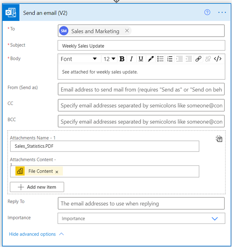
Task: Toggle italic formatting in Body
Action: pyautogui.click(x=131, y=59)
